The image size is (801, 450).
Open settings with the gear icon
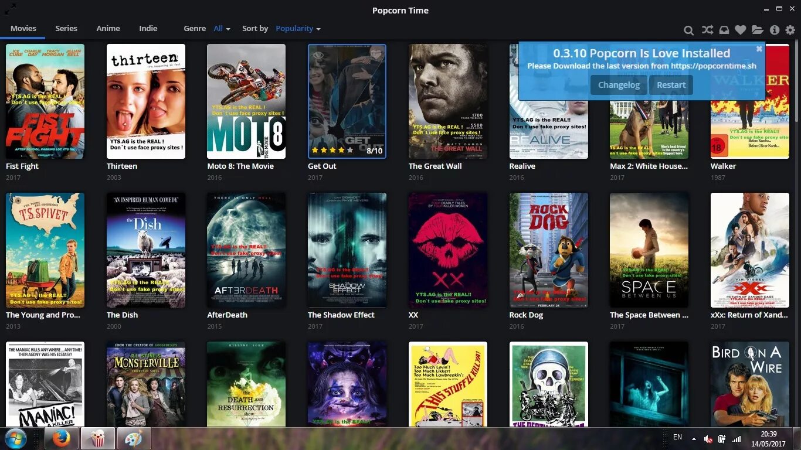pyautogui.click(x=790, y=30)
